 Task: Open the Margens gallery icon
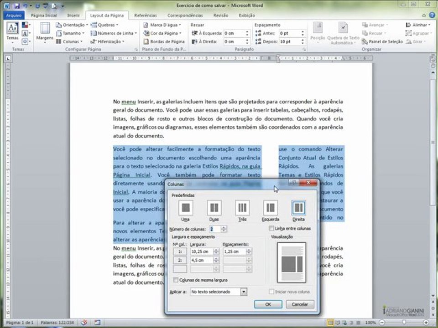pyautogui.click(x=45, y=28)
